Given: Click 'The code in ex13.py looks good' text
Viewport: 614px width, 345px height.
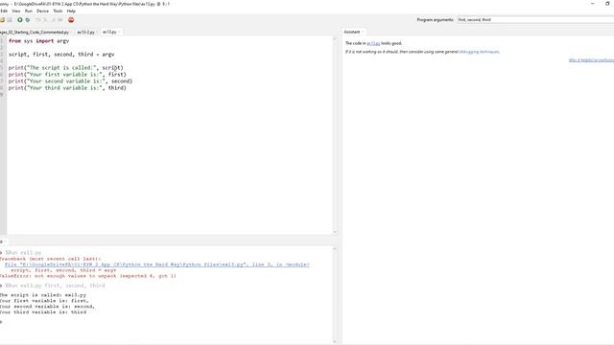Looking at the screenshot, I should click(x=373, y=43).
